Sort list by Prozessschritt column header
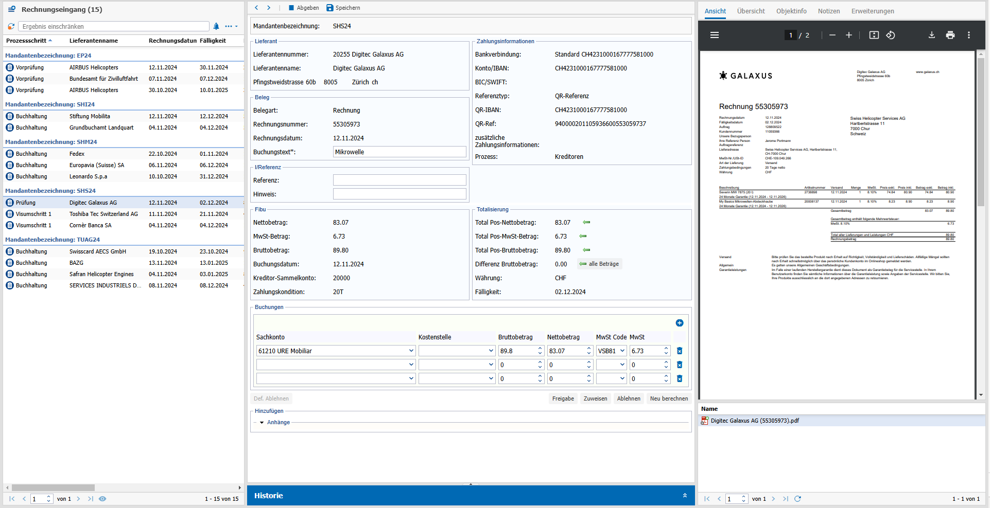 tap(29, 41)
